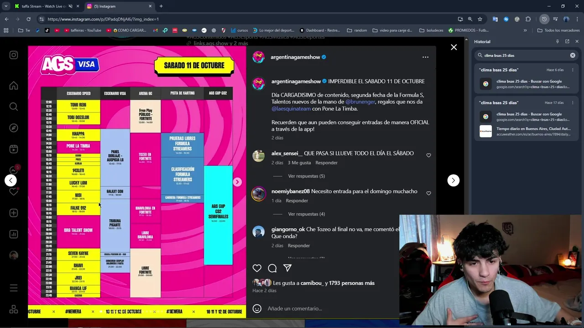Close the Instagram post overlay
Image resolution: width=584 pixels, height=328 pixels.
click(x=454, y=47)
